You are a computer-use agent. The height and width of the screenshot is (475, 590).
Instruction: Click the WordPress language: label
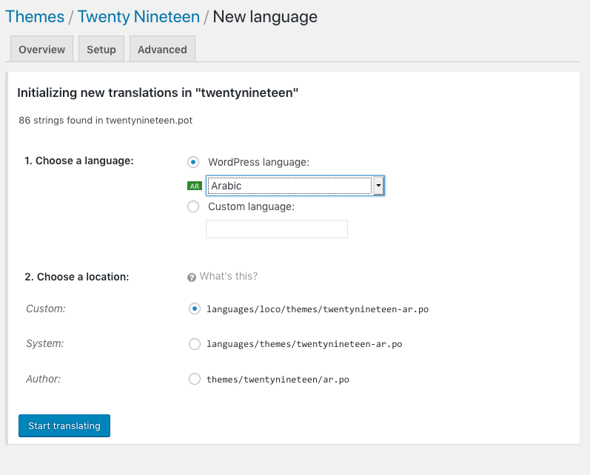click(x=258, y=162)
